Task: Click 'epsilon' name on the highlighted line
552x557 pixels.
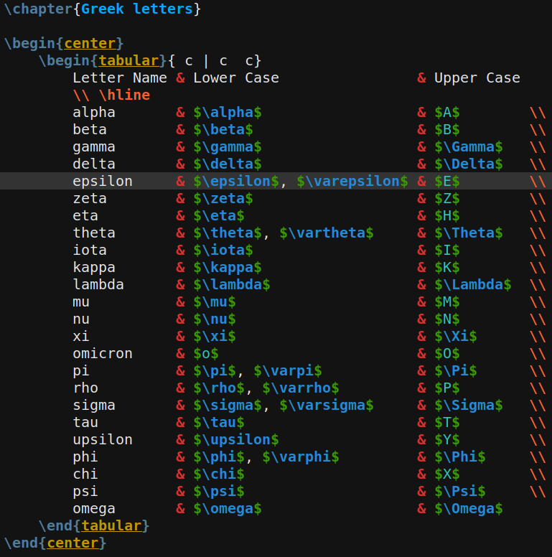Action: point(103,181)
